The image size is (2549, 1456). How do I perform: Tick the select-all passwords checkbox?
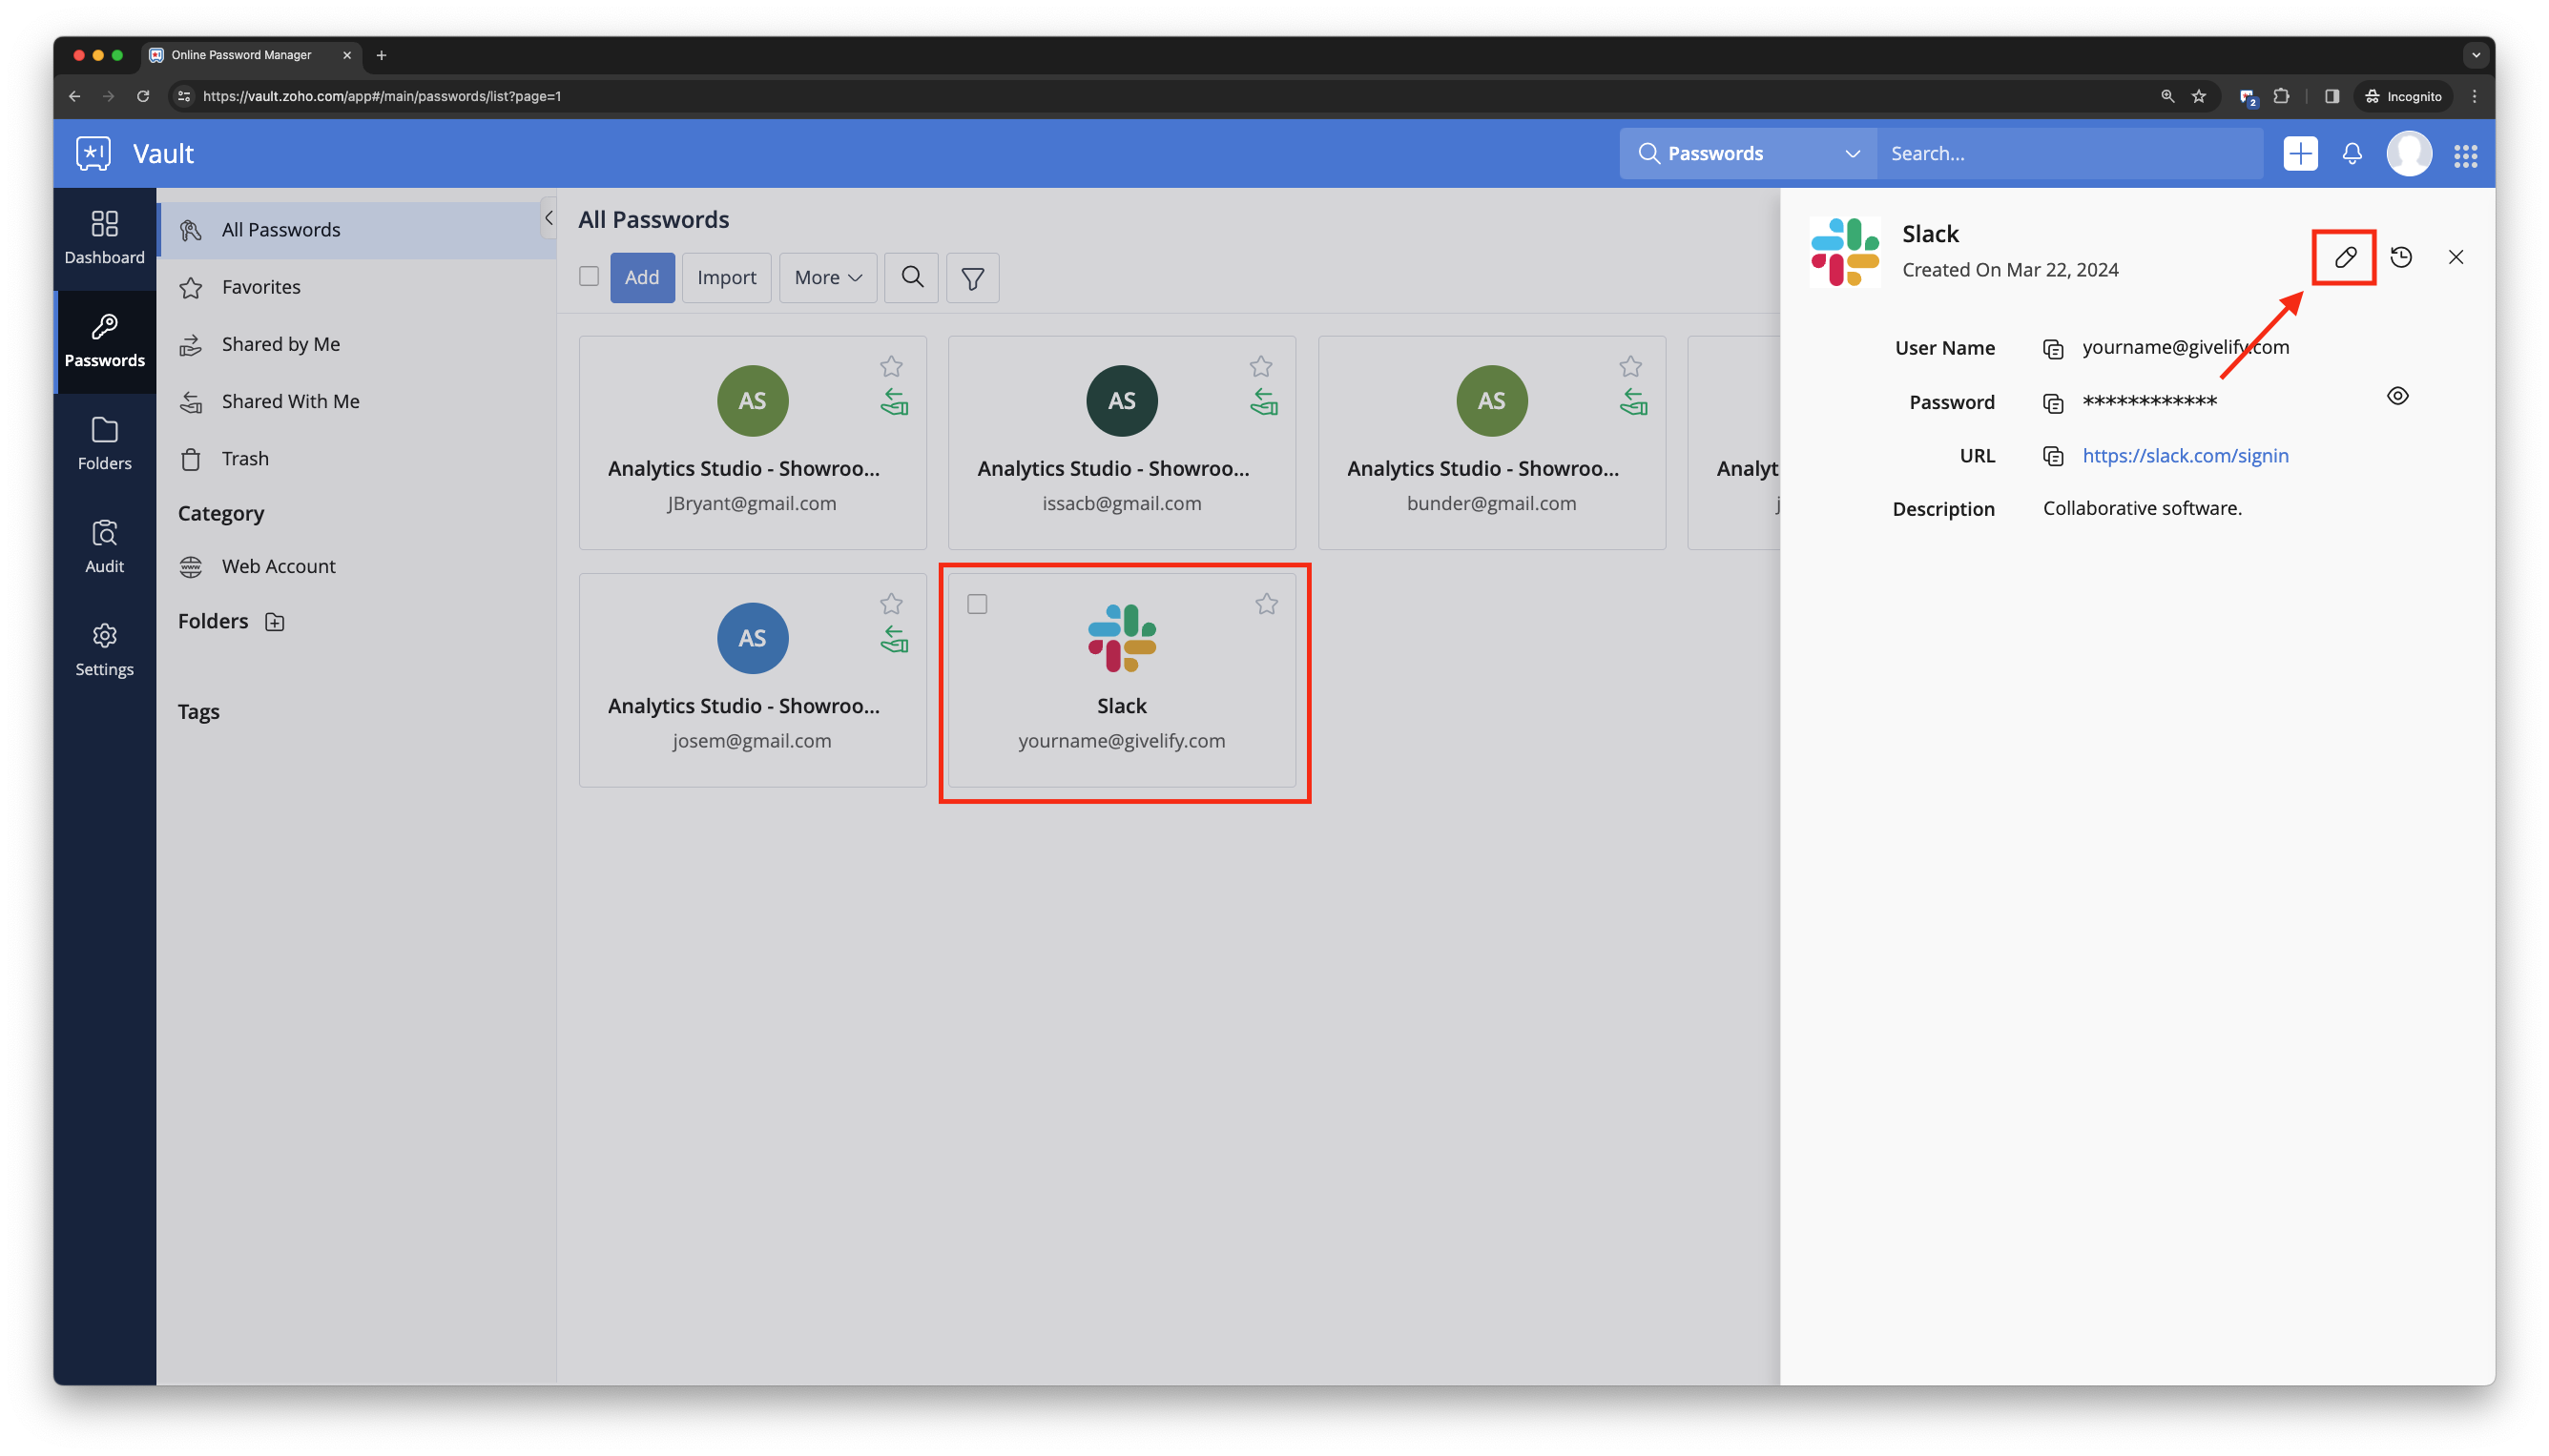tap(589, 276)
